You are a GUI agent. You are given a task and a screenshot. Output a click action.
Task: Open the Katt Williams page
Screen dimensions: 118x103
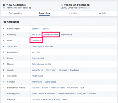pyautogui.click(x=37, y=82)
